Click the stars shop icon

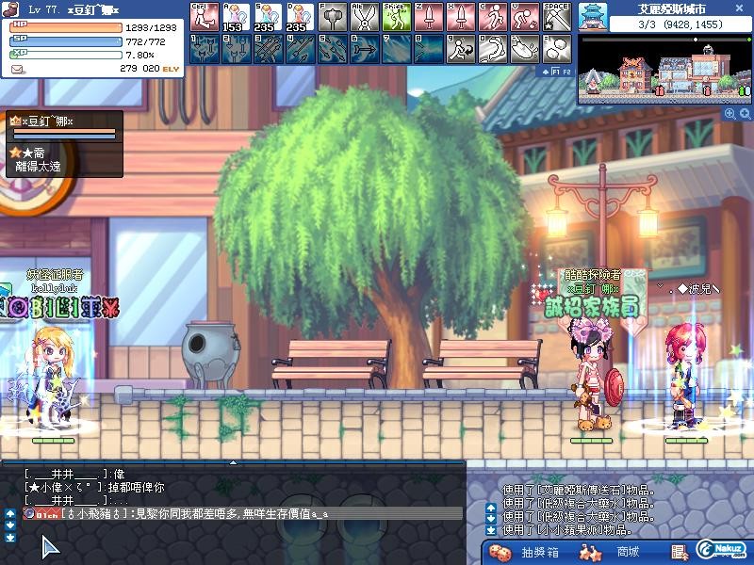pyautogui.click(x=590, y=553)
